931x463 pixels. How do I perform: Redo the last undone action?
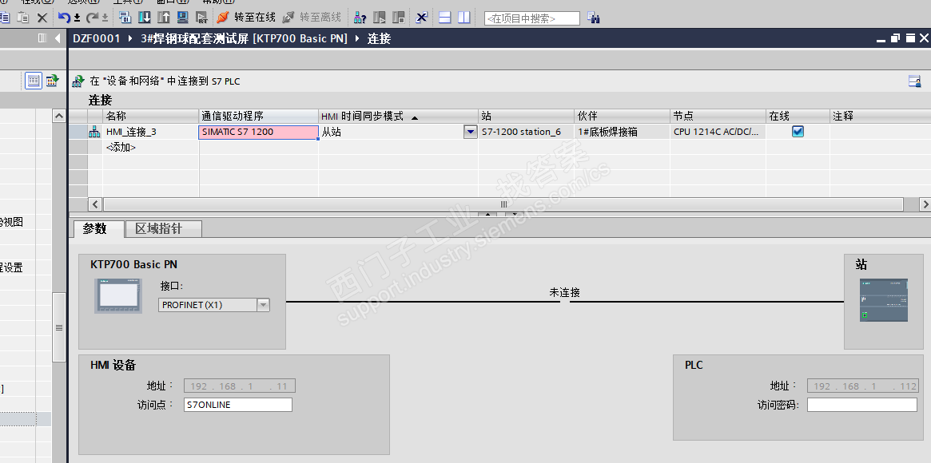(92, 18)
